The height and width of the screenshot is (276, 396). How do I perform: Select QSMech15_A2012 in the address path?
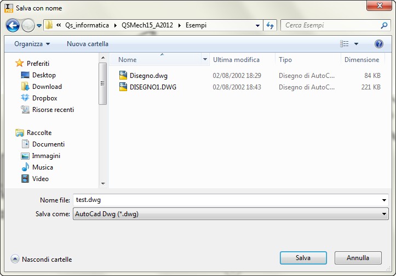147,25
